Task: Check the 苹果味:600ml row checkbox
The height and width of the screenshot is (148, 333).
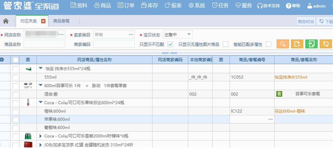Action: point(15,119)
